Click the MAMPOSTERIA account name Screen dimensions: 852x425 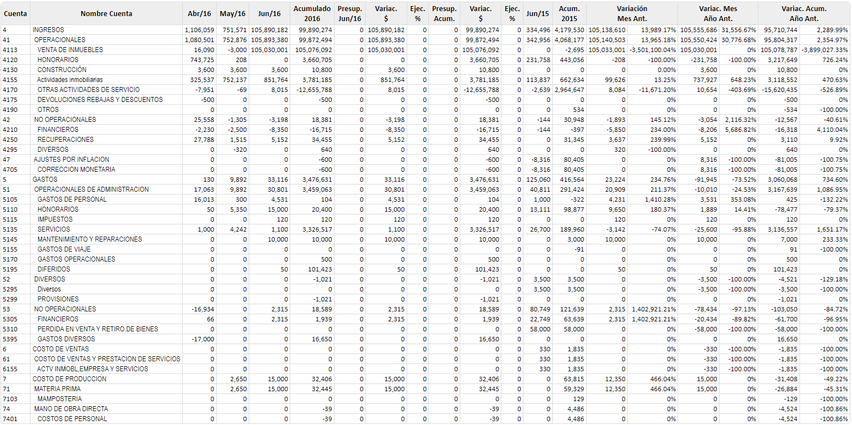pos(59,399)
